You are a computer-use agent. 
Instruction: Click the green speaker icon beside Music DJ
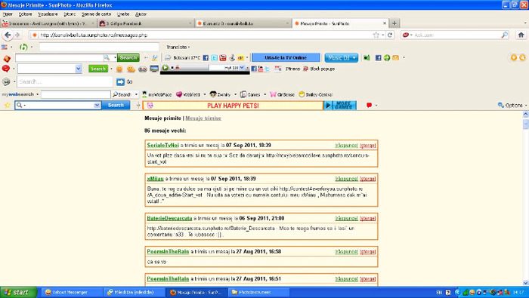point(367,58)
